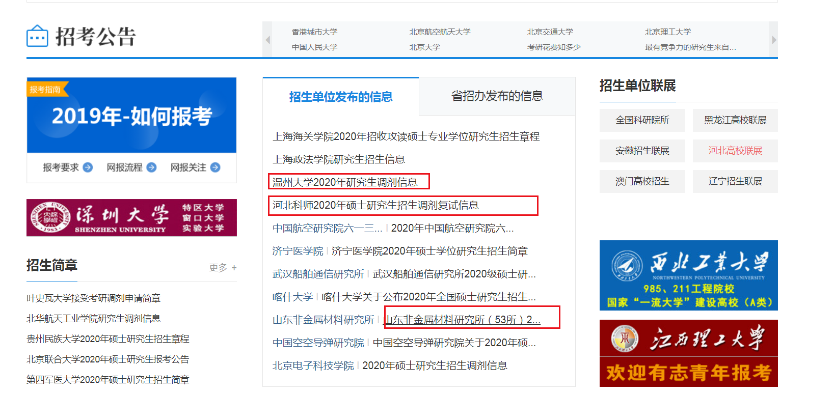Open 网报流程 link

124,167
